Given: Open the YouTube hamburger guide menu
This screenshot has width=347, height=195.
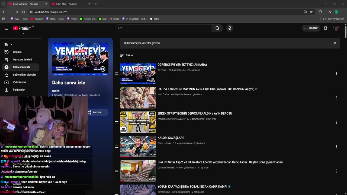Looking at the screenshot, I should pyautogui.click(x=7, y=28).
